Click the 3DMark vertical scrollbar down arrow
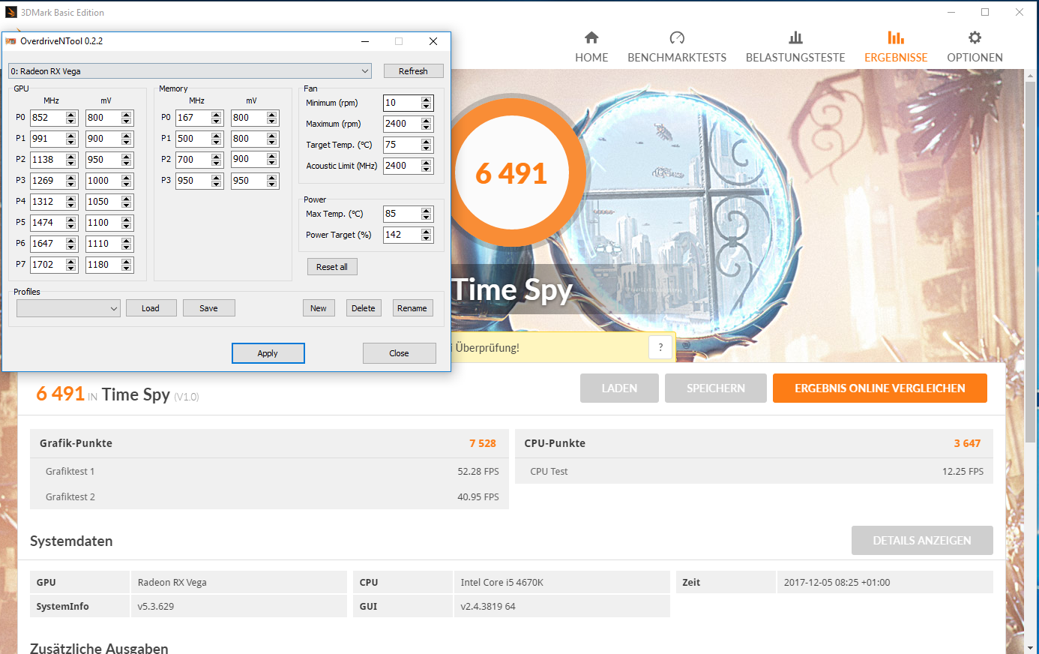Screen dimensions: 1039x654 click(x=1032, y=647)
